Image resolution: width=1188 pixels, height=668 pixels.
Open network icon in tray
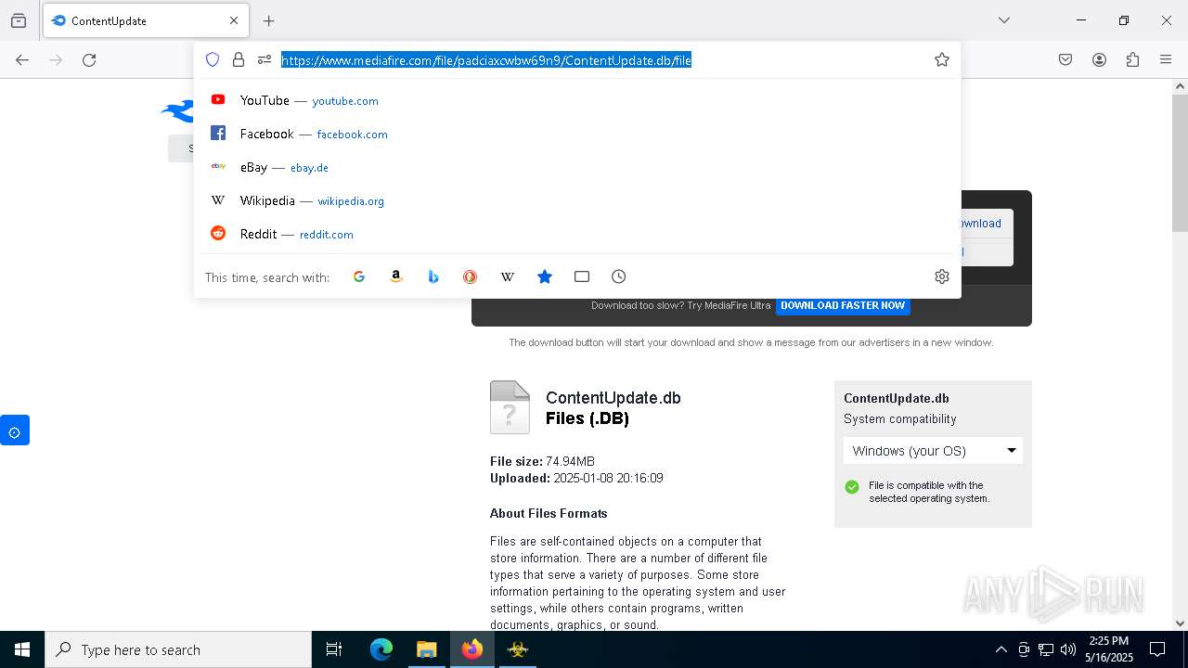[x=1046, y=649]
